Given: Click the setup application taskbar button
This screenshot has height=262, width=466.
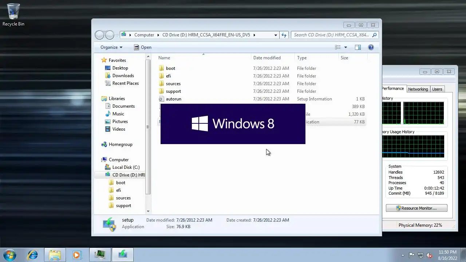Looking at the screenshot, I should tap(123, 255).
